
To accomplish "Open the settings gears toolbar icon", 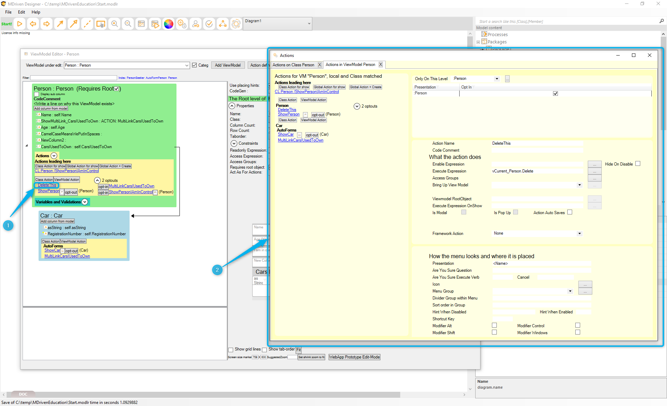I will (182, 24).
